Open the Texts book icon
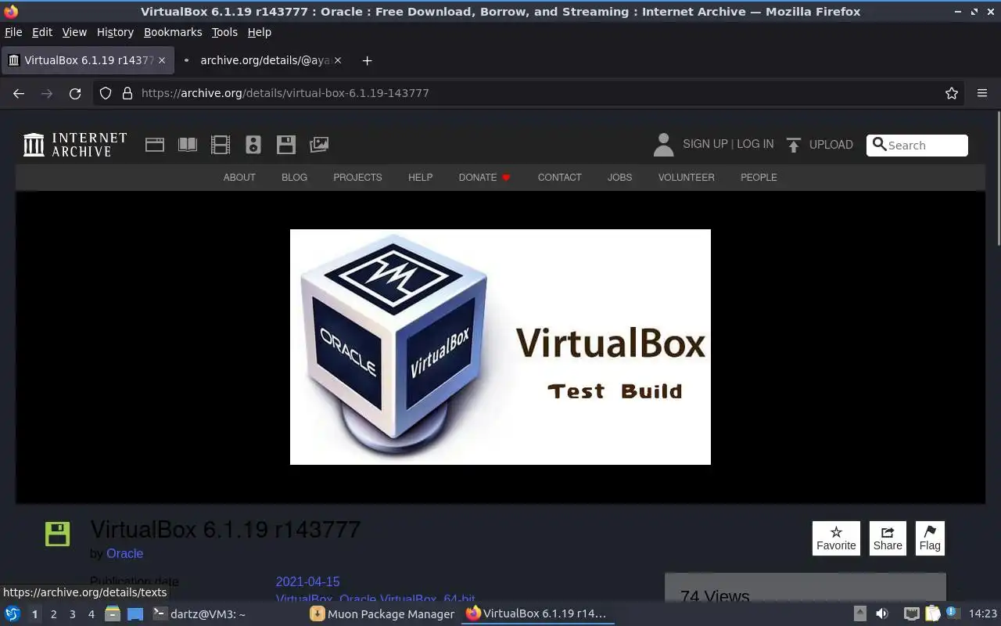This screenshot has width=1001, height=626. (188, 145)
